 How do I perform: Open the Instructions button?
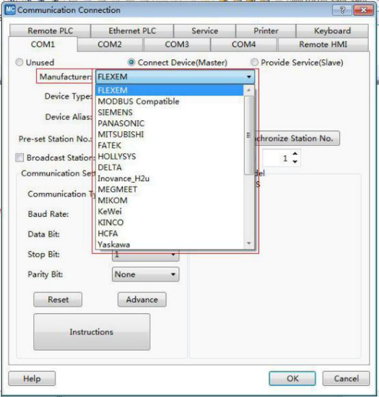pos(92,332)
